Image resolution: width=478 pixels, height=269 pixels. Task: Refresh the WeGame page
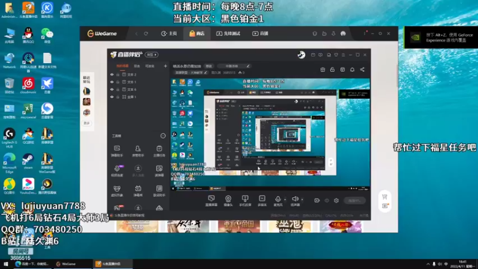(x=146, y=33)
